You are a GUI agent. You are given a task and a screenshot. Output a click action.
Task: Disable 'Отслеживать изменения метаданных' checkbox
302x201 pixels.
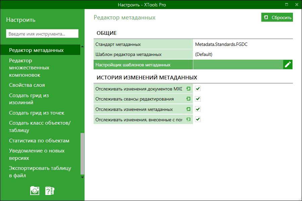pos(198,109)
